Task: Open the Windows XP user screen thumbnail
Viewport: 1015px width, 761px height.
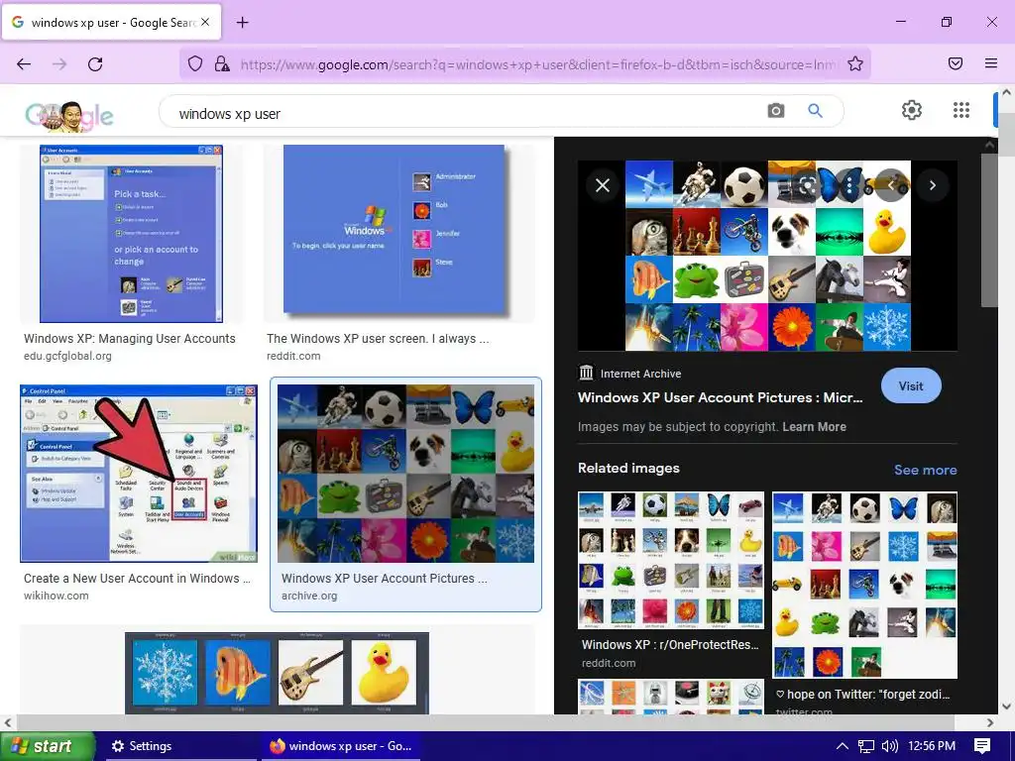Action: coord(395,230)
